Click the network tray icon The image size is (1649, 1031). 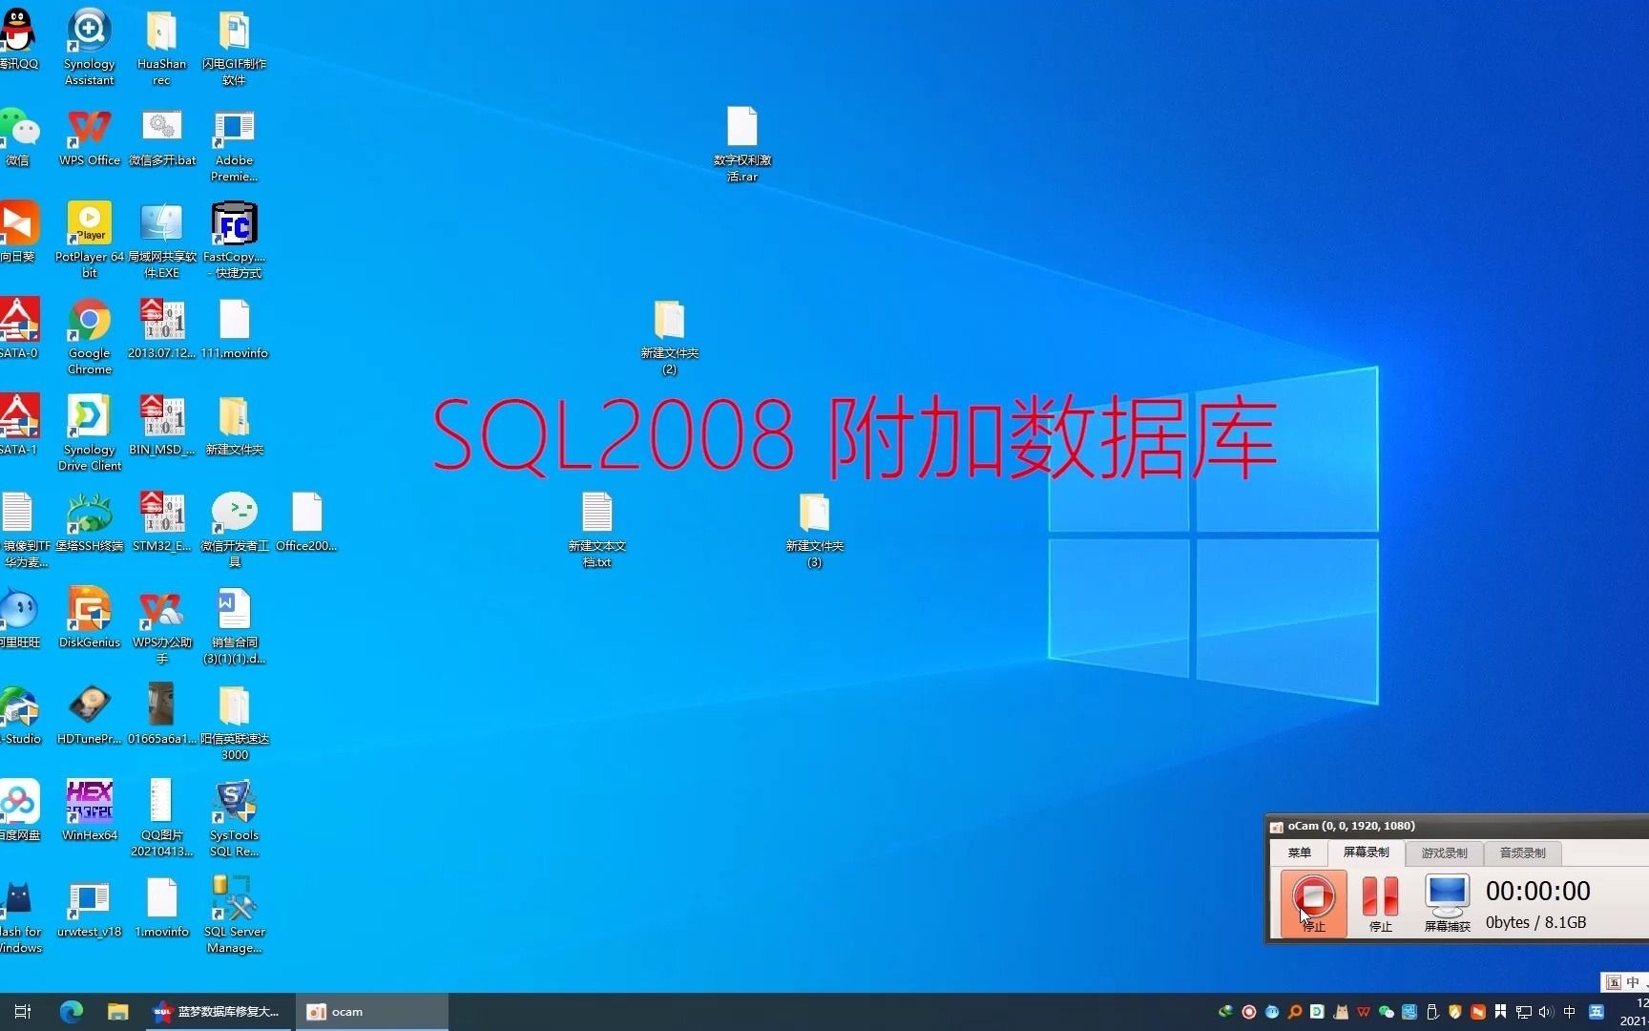1523,1012
